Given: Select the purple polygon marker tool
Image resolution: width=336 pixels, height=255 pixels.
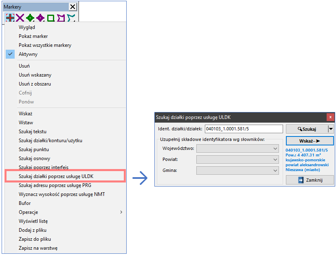Looking at the screenshot, I should click(61, 18).
